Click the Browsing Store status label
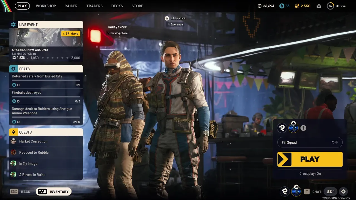Image resolution: width=356 pixels, height=200 pixels. coord(118,33)
